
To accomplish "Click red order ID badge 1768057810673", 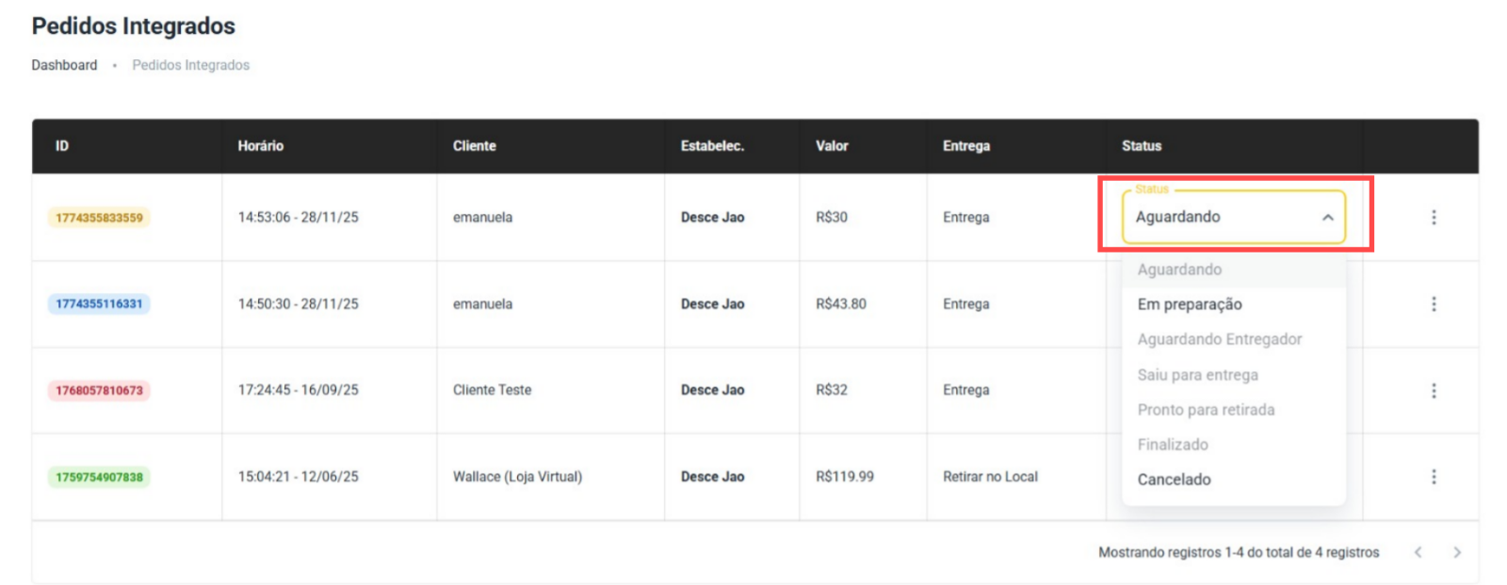I will [x=99, y=390].
